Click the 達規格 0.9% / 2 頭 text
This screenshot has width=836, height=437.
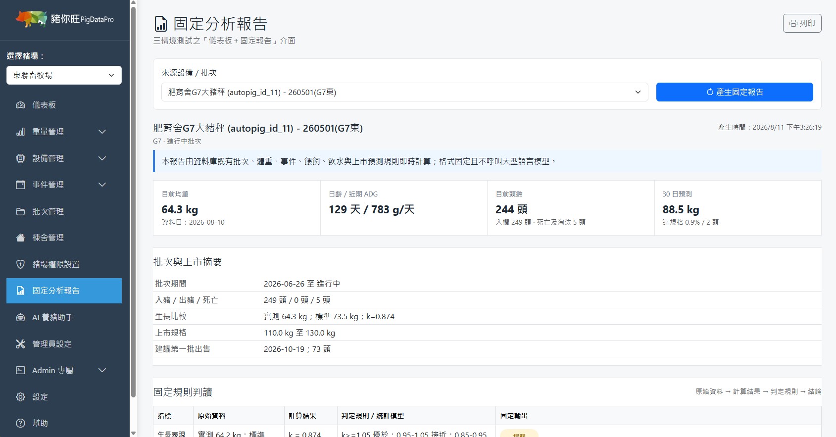[690, 222]
